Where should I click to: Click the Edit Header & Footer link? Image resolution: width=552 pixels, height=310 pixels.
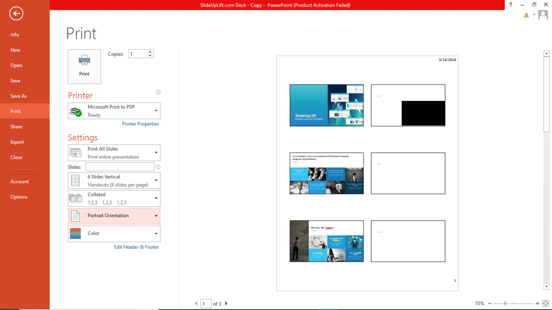pos(136,247)
